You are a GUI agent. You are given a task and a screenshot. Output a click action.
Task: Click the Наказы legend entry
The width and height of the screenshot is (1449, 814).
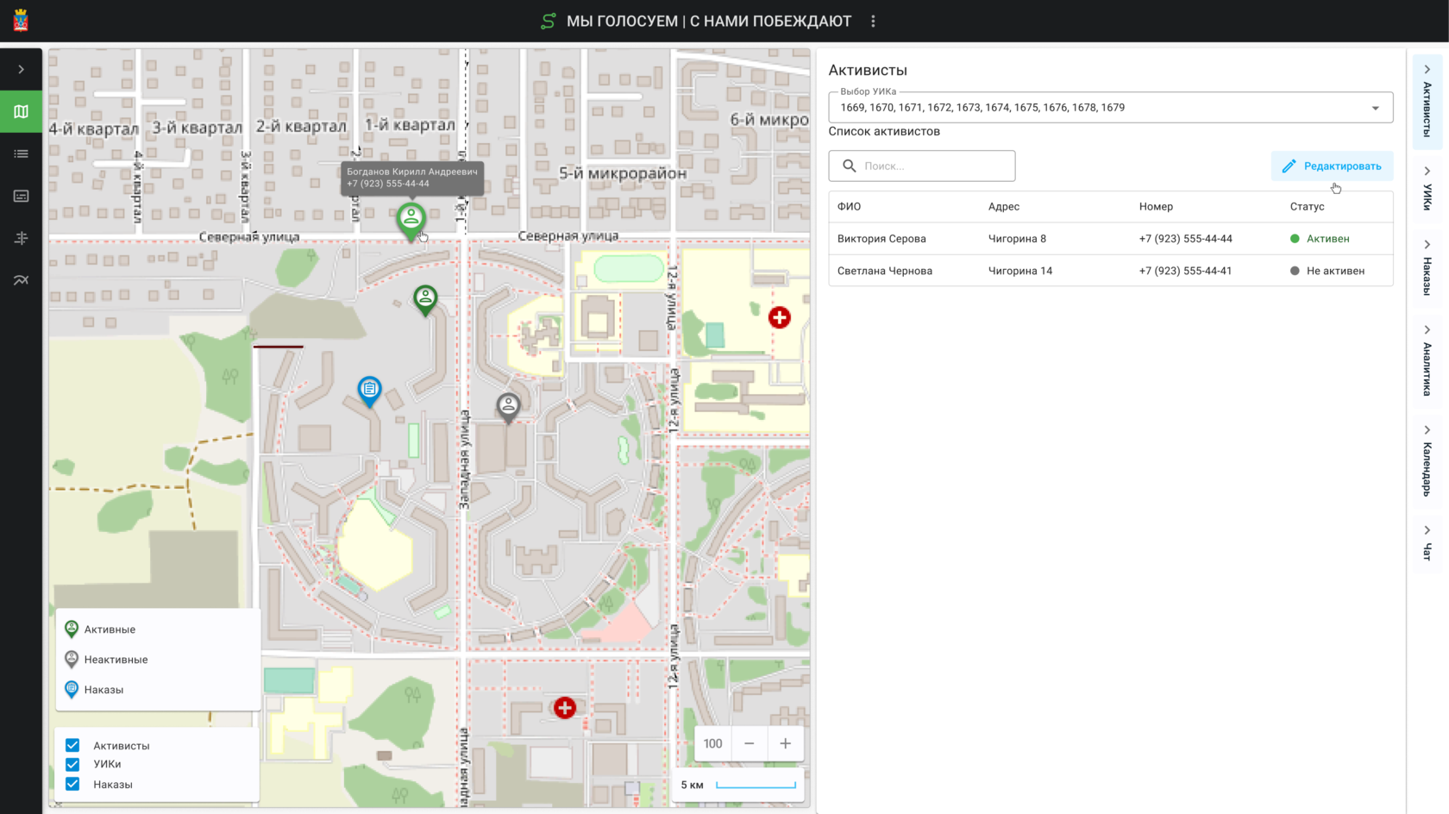tap(94, 690)
